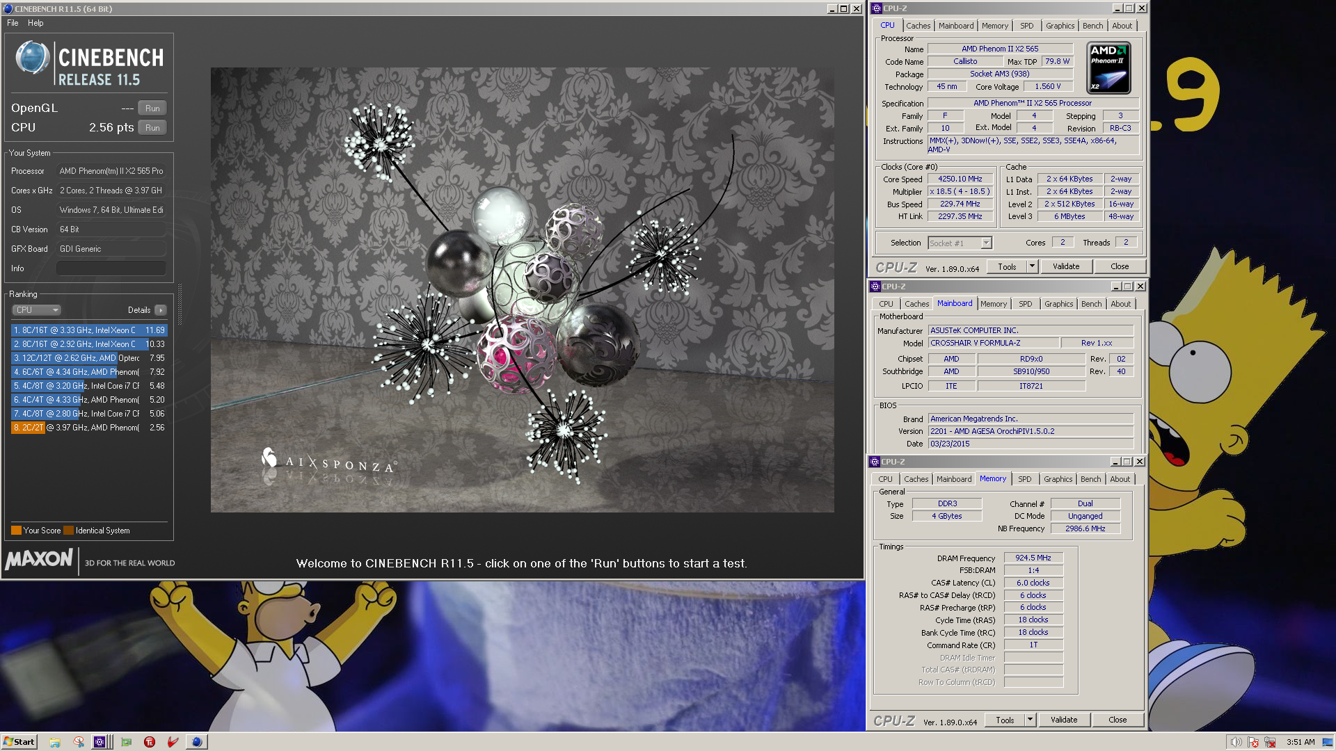Open SPD tab in the Mainboard CPU-Z window
The image size is (1336, 751).
(1025, 304)
